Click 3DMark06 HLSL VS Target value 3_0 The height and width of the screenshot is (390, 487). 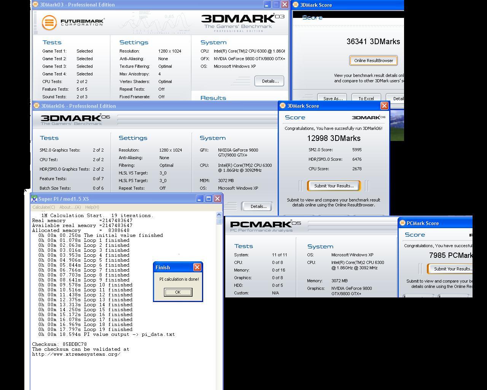163,173
